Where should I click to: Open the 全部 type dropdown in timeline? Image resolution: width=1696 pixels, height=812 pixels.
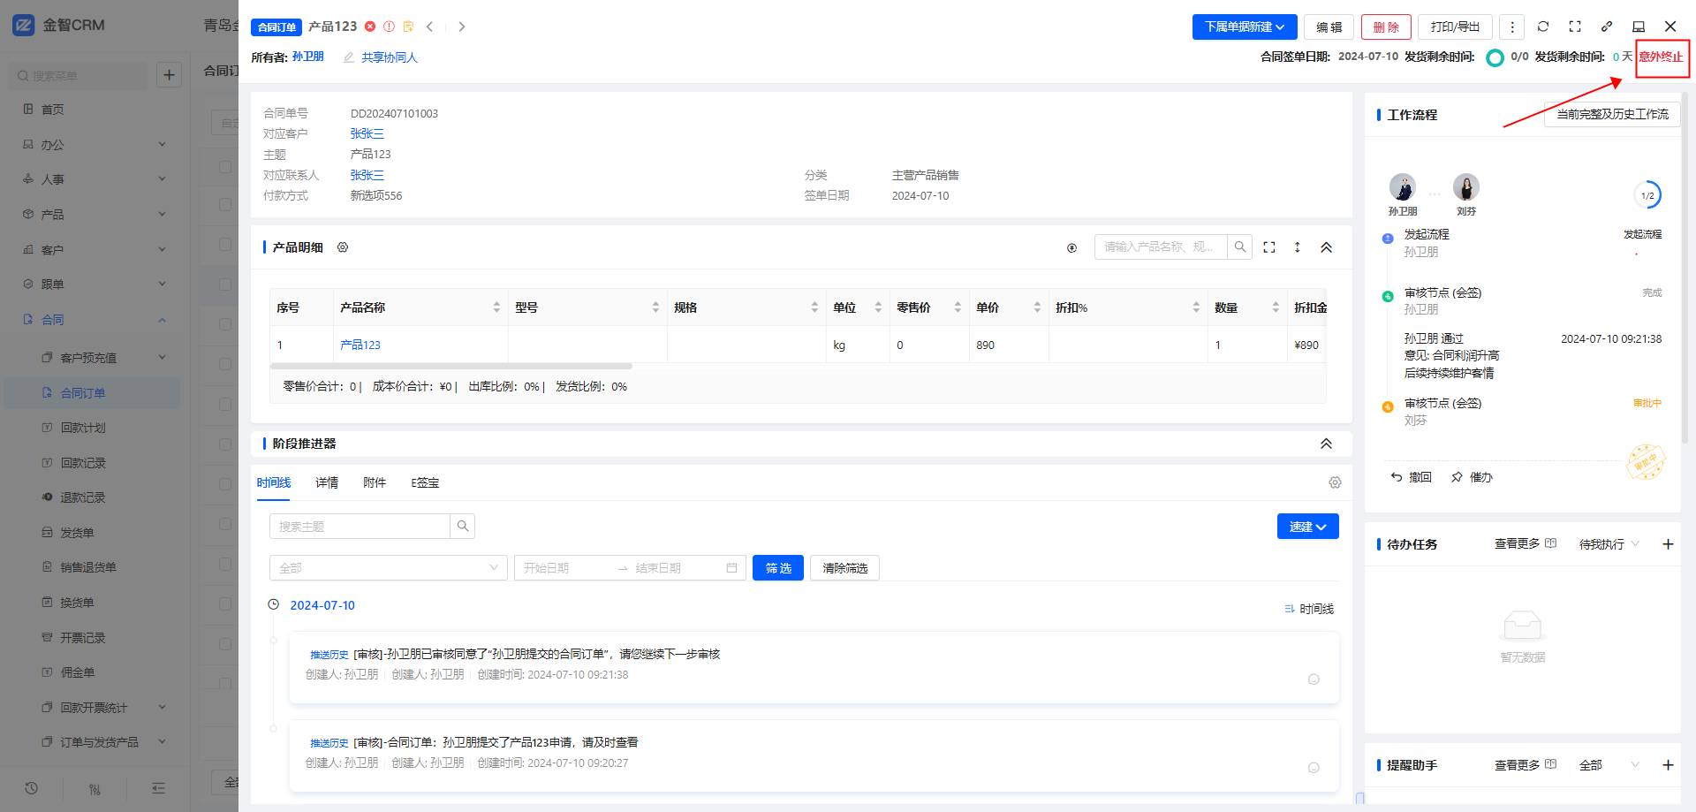388,568
